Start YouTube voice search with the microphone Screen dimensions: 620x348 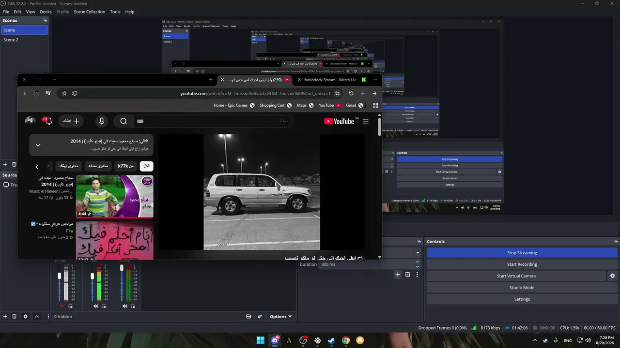[102, 121]
